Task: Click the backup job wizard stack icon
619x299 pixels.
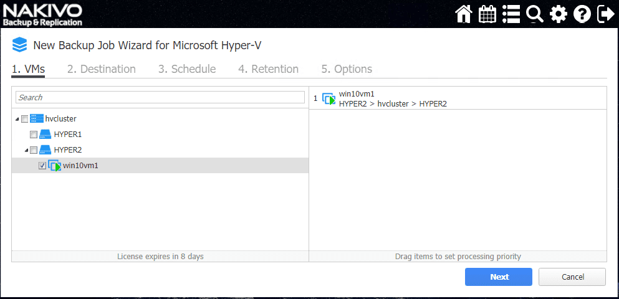Action: pyautogui.click(x=19, y=45)
